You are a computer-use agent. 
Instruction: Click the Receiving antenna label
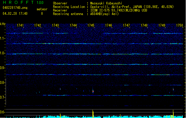68,14
